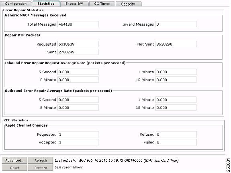Click the Total Messages field showing 464130

pyautogui.click(x=78, y=24)
